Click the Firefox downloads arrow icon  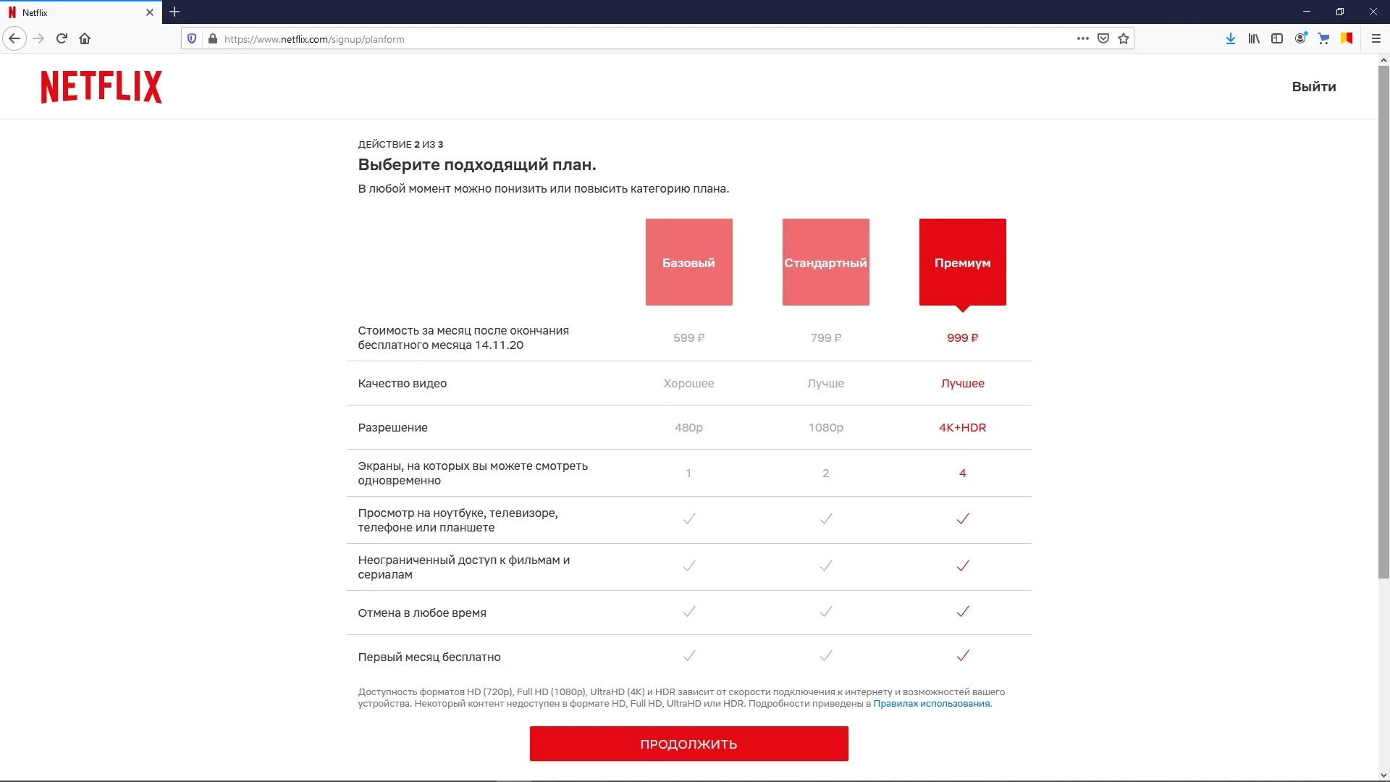pyautogui.click(x=1230, y=39)
